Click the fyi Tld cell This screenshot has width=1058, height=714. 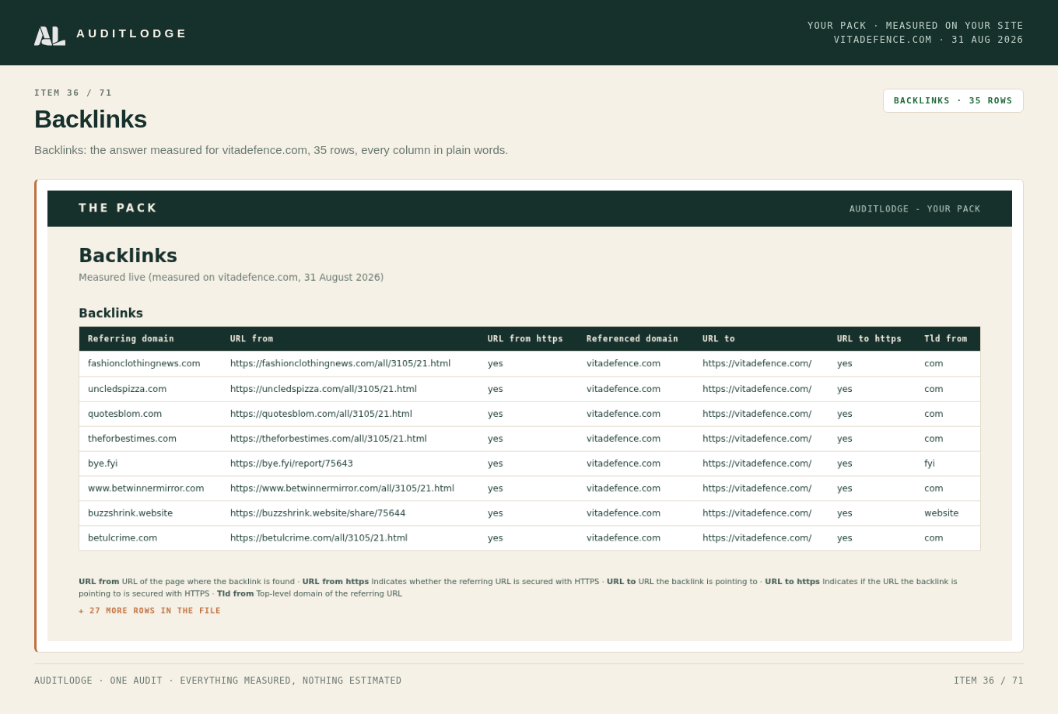point(930,464)
